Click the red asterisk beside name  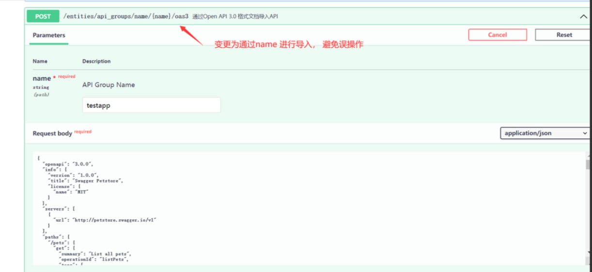point(54,77)
